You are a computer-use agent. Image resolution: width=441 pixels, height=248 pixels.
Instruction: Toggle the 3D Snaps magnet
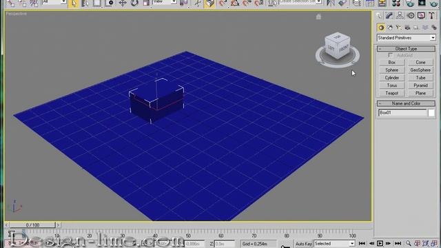(x=223, y=3)
